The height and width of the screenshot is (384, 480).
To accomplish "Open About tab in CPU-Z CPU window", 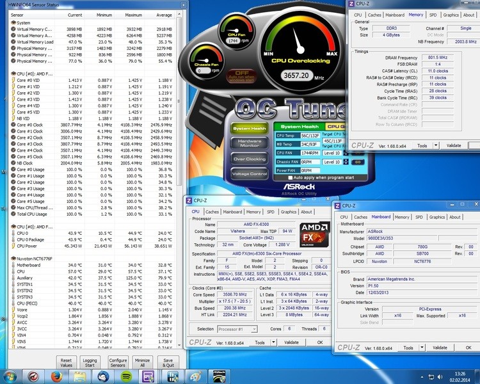I will [306, 212].
